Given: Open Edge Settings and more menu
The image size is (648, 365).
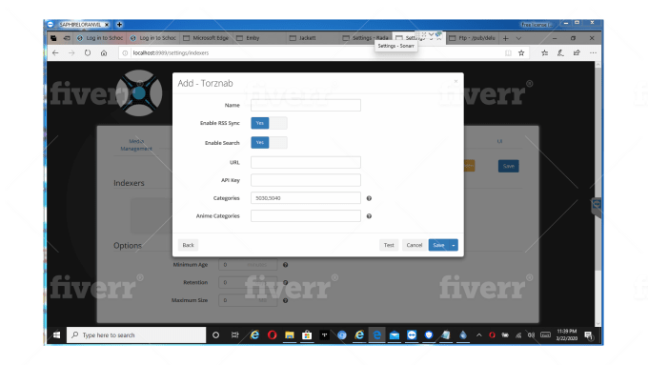Looking at the screenshot, I should click(x=593, y=53).
